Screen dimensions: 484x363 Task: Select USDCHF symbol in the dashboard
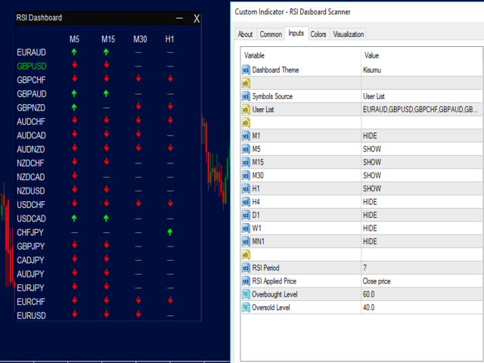[x=31, y=205]
